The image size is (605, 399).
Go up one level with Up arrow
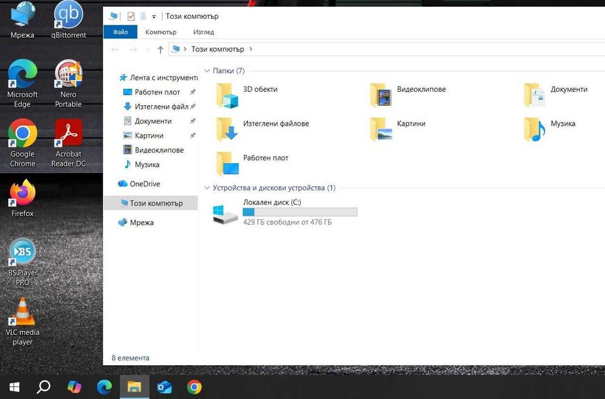[160, 50]
